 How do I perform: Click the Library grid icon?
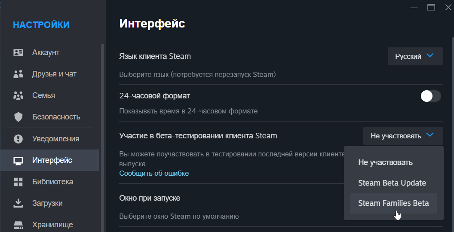[18, 182]
